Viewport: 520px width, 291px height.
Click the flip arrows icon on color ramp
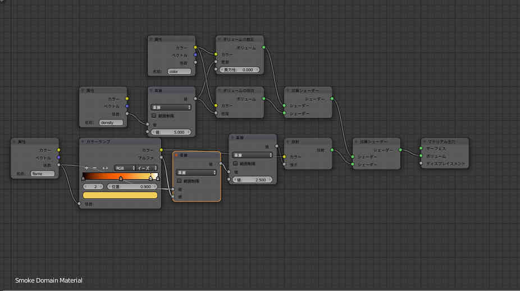tap(105, 168)
